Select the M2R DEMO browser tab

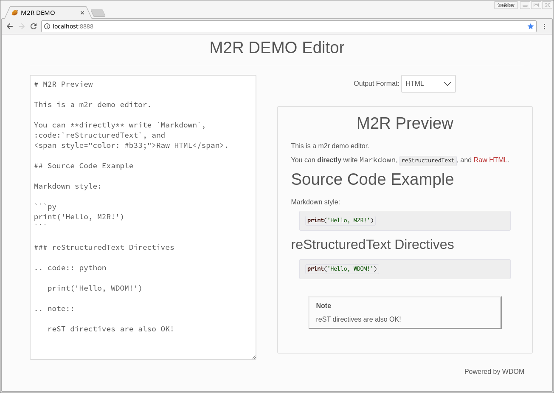coord(48,13)
